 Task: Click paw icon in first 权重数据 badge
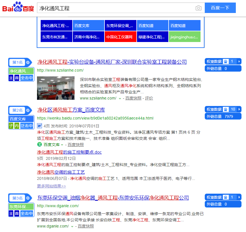coord(226,61)
